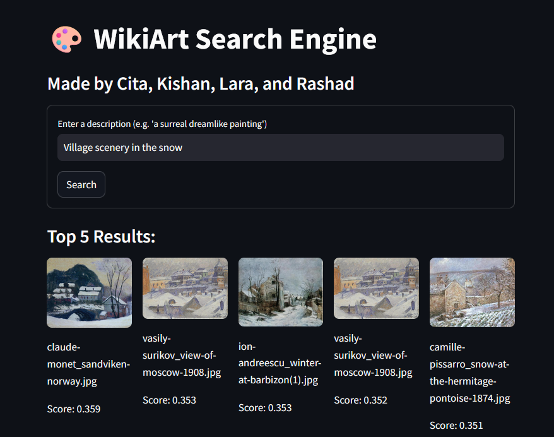Click the 'Enter a description' field label

162,124
